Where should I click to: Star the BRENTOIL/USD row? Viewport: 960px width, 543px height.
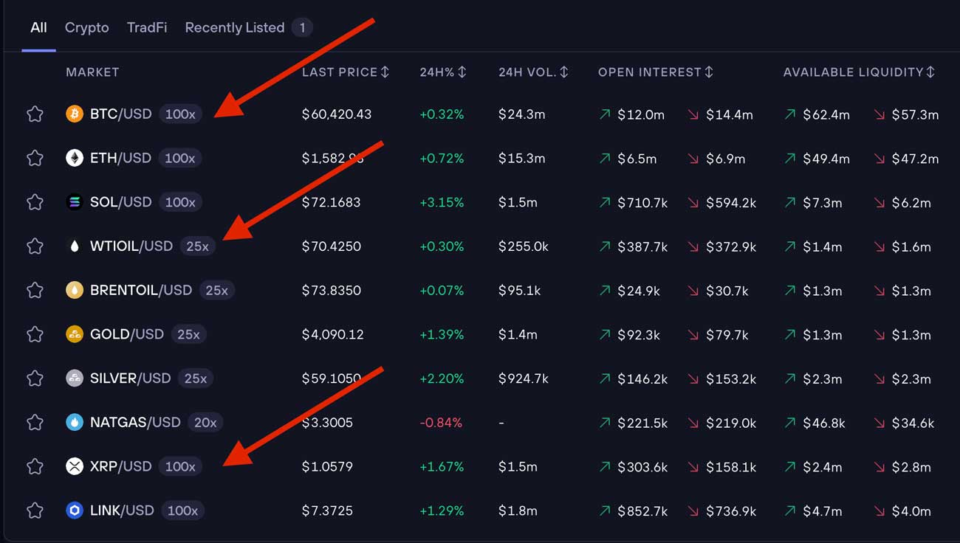(35, 291)
